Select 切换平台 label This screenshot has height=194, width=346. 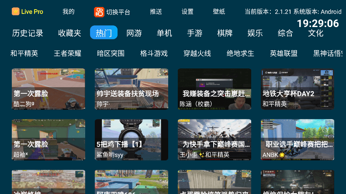(118, 12)
